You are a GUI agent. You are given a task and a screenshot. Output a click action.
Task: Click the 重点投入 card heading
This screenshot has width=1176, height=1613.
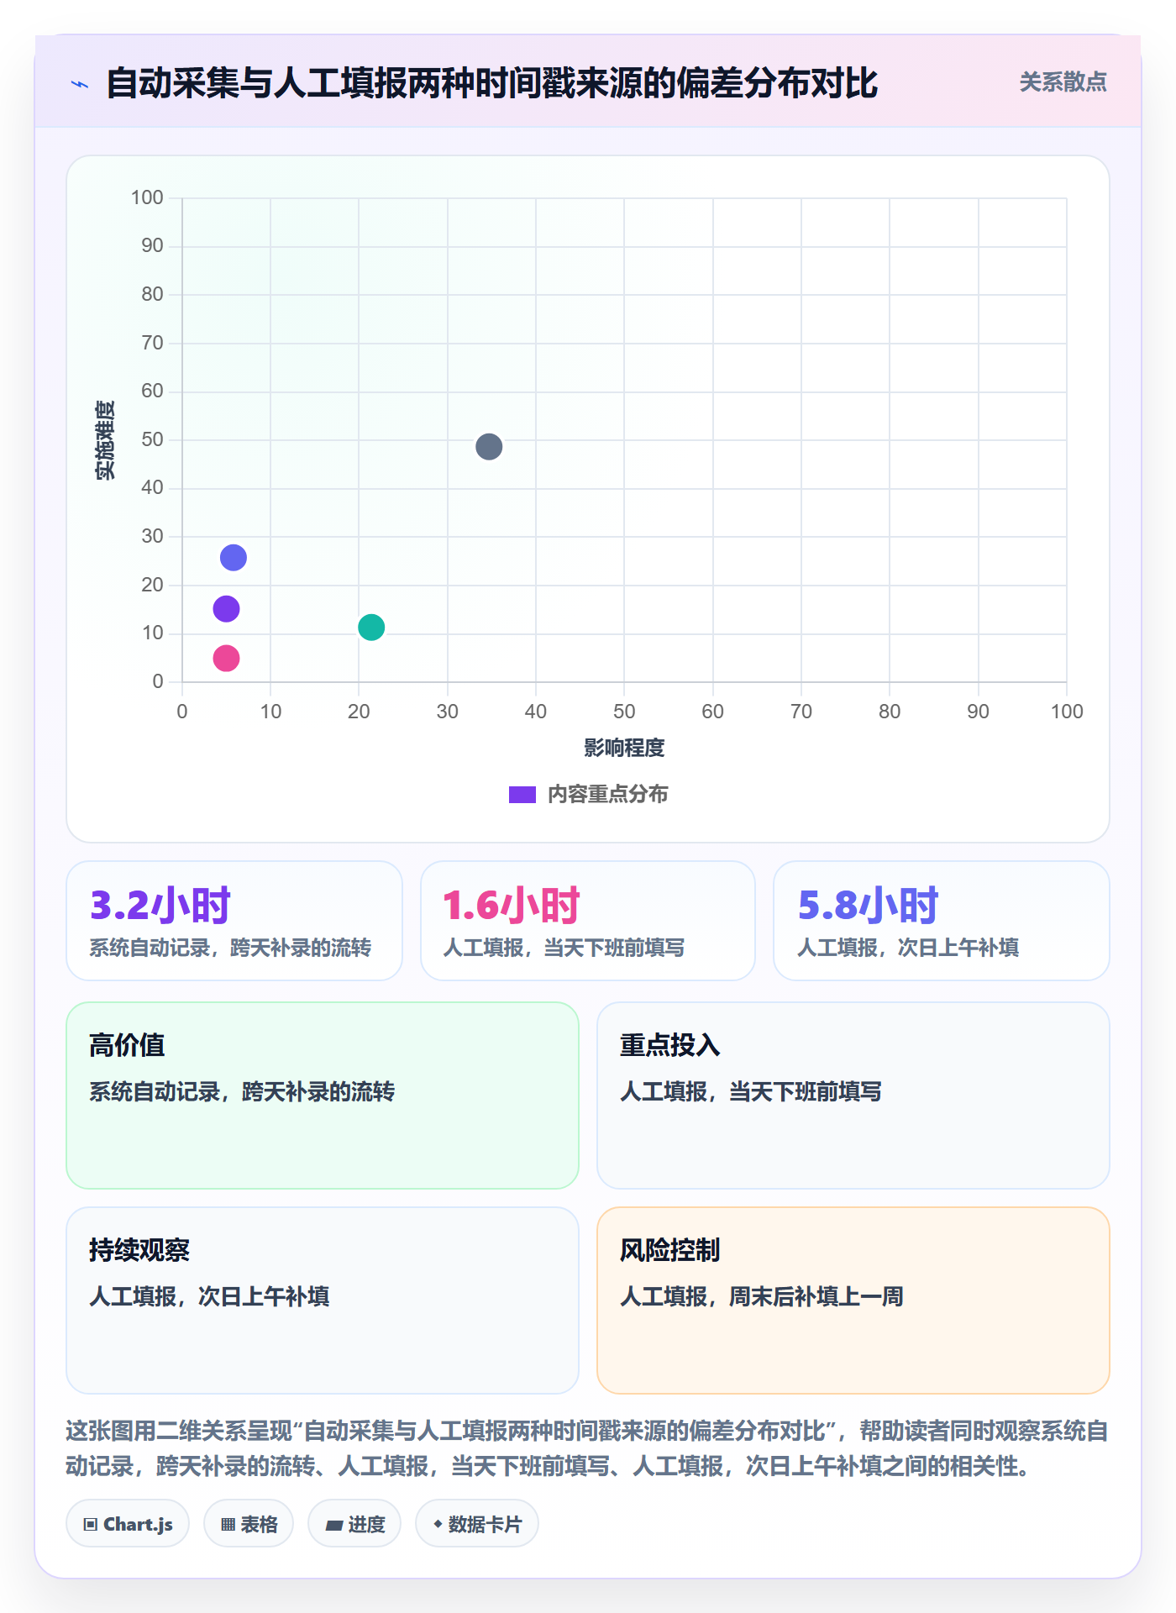(x=670, y=1046)
